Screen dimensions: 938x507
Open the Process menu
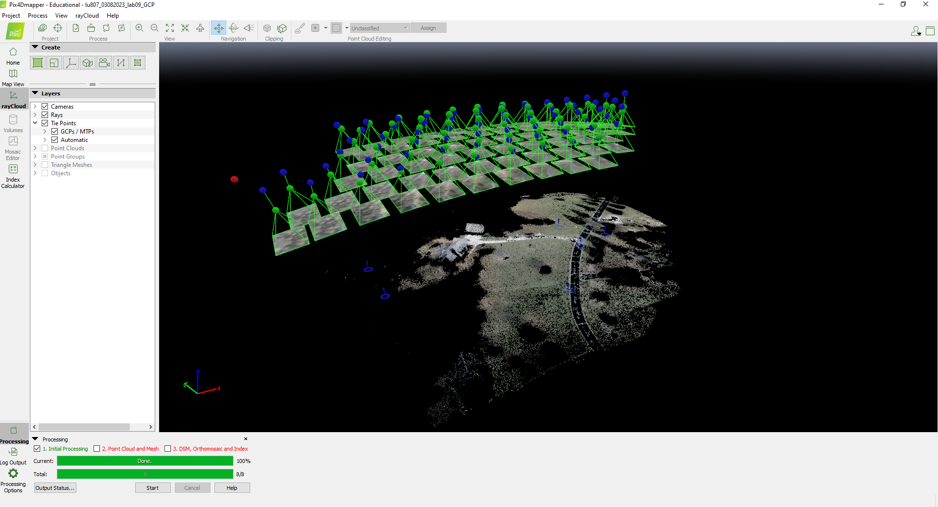[x=38, y=16]
